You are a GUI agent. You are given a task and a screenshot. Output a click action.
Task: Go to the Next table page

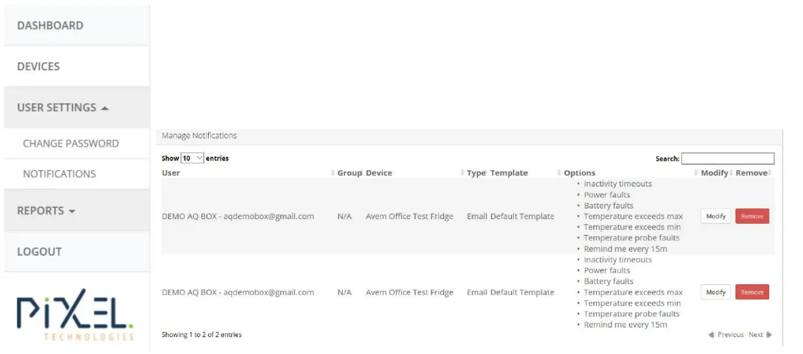point(760,335)
